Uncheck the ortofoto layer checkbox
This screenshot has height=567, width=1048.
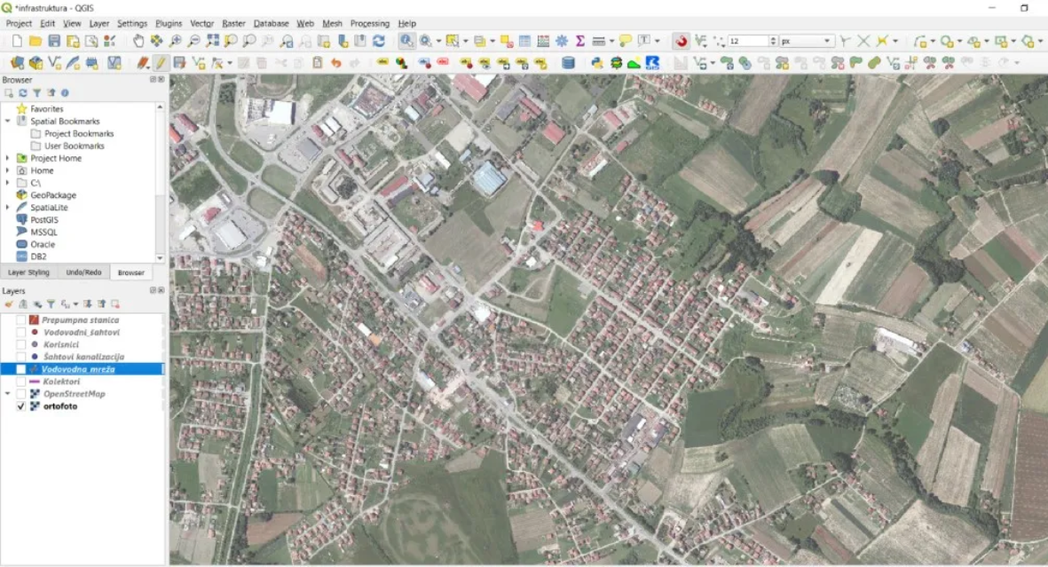[x=21, y=406]
